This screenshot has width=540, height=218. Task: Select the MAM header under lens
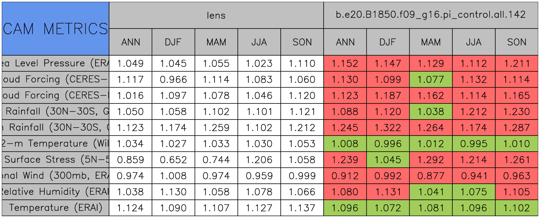(216, 42)
